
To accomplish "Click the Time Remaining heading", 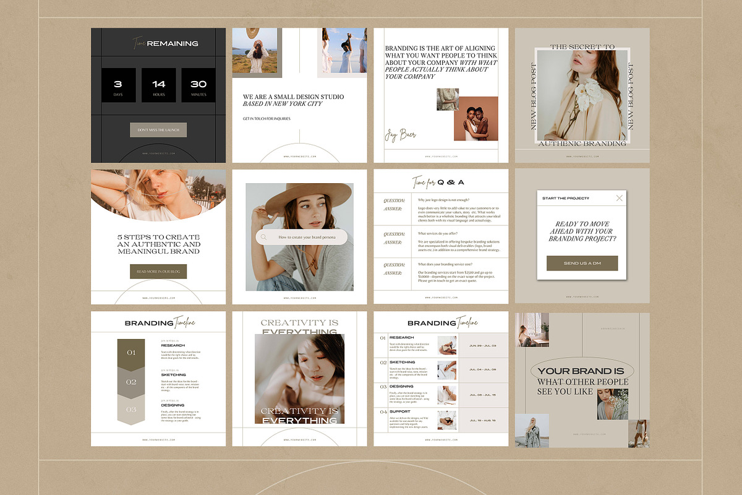I will click(x=165, y=43).
